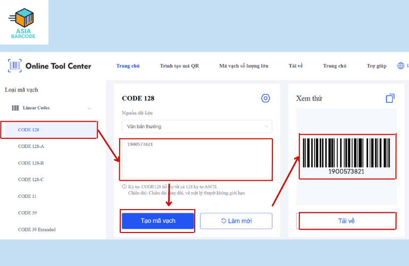
Task: Open Mã vạch số lượng lớn
Action: pyautogui.click(x=244, y=66)
